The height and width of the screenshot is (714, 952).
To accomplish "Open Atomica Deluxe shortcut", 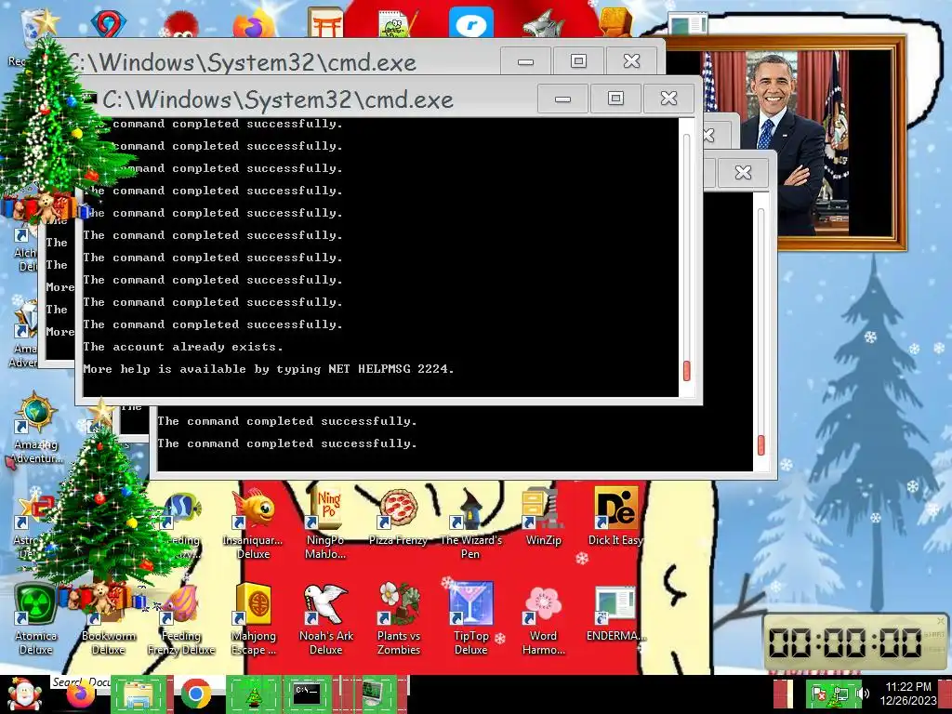I will [x=35, y=618].
